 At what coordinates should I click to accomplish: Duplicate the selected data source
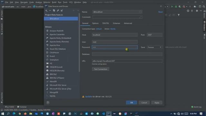coord(54,11)
